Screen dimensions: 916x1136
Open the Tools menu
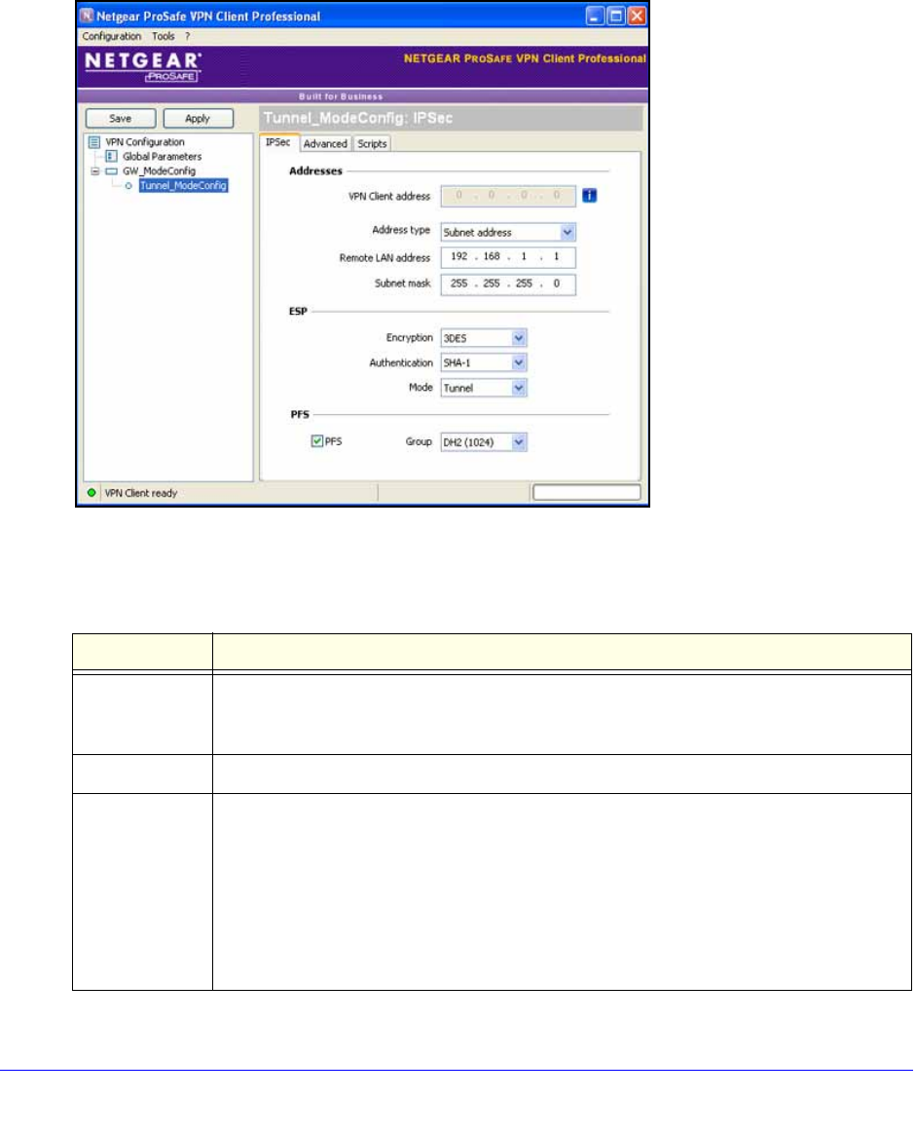(x=163, y=36)
